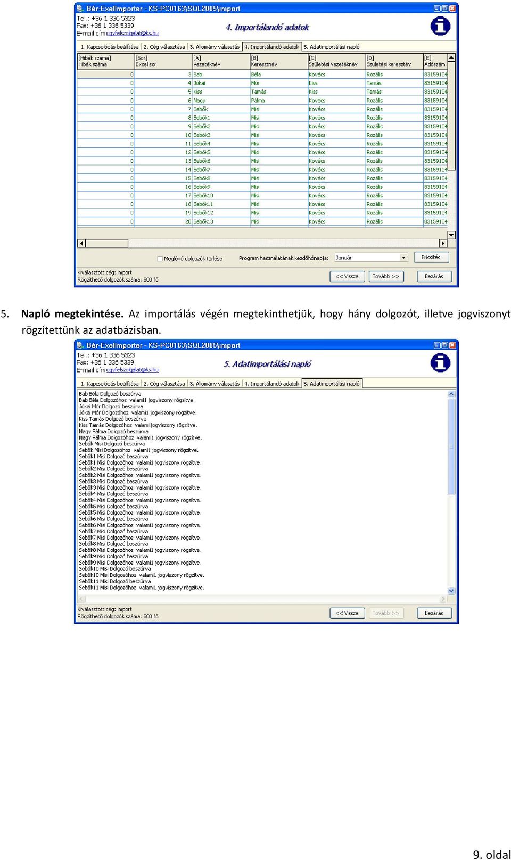
Task: Click the [Sor] Excel sor column header
Action: pos(163,61)
